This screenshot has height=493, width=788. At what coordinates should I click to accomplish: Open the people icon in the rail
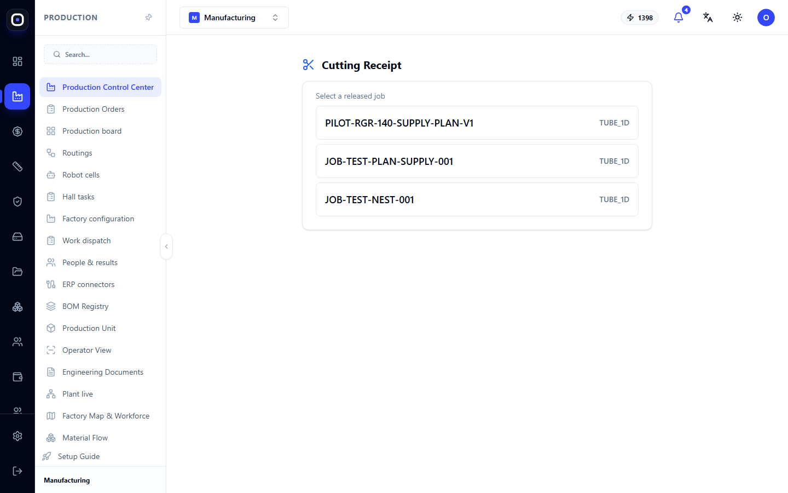18,342
